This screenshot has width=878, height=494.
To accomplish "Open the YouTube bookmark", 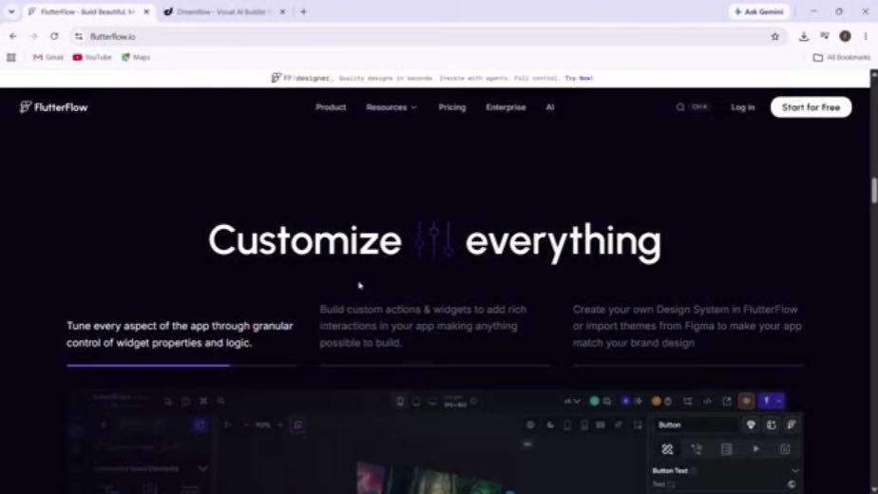I will point(92,57).
